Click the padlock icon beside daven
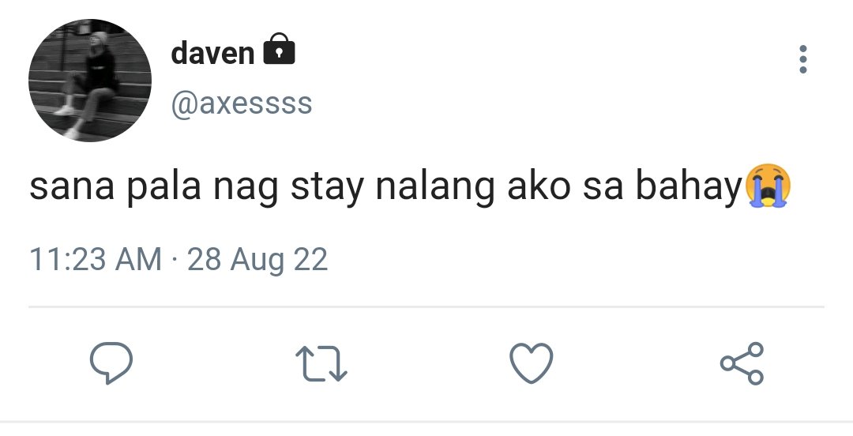This screenshot has height=436, width=853. point(279,49)
